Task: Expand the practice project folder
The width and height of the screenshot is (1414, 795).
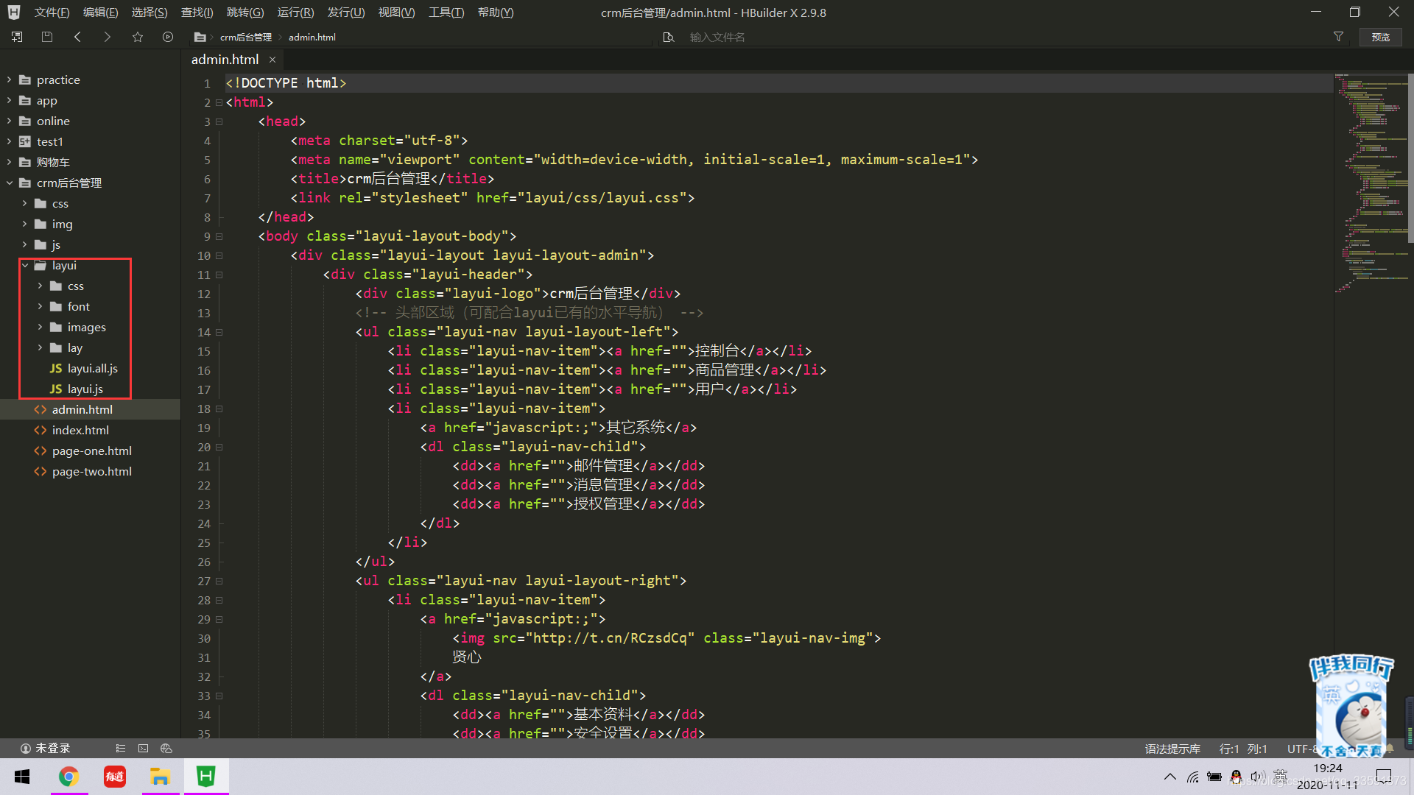Action: point(10,79)
